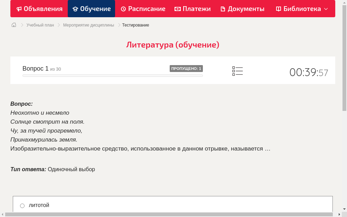The image size is (347, 217).
Task: Open the Обучение section
Action: [91, 9]
